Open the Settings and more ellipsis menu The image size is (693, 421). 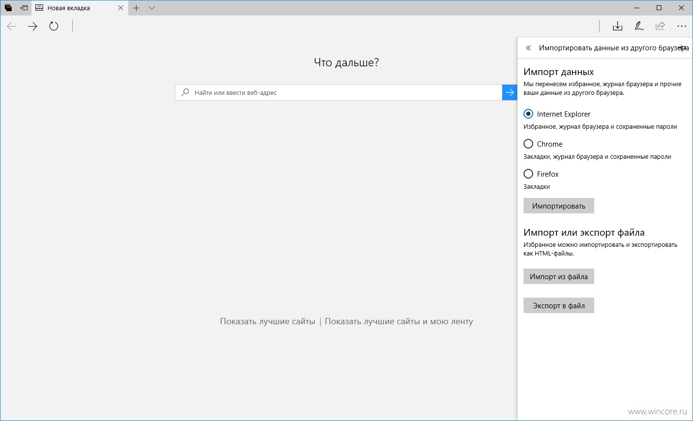point(681,26)
